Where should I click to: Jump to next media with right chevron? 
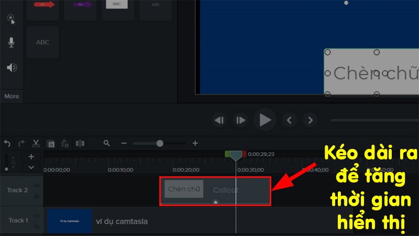coord(310,120)
